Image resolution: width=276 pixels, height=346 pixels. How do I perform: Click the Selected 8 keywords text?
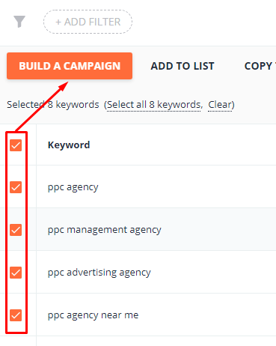53,105
